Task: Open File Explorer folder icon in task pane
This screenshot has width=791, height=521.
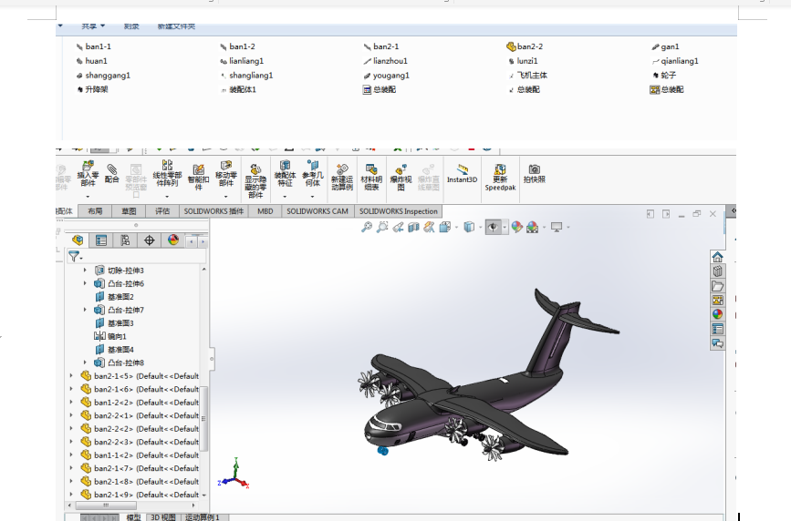Action: (717, 286)
